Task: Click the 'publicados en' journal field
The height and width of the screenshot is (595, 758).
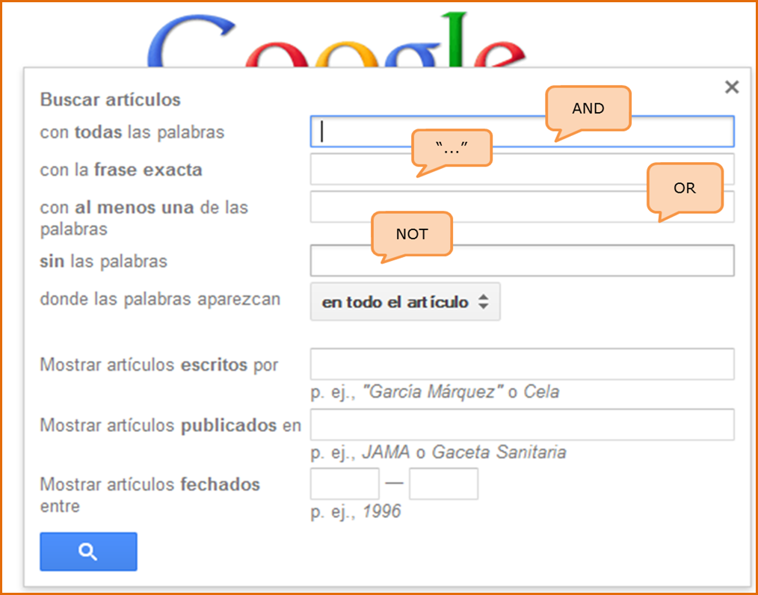Action: (x=522, y=425)
